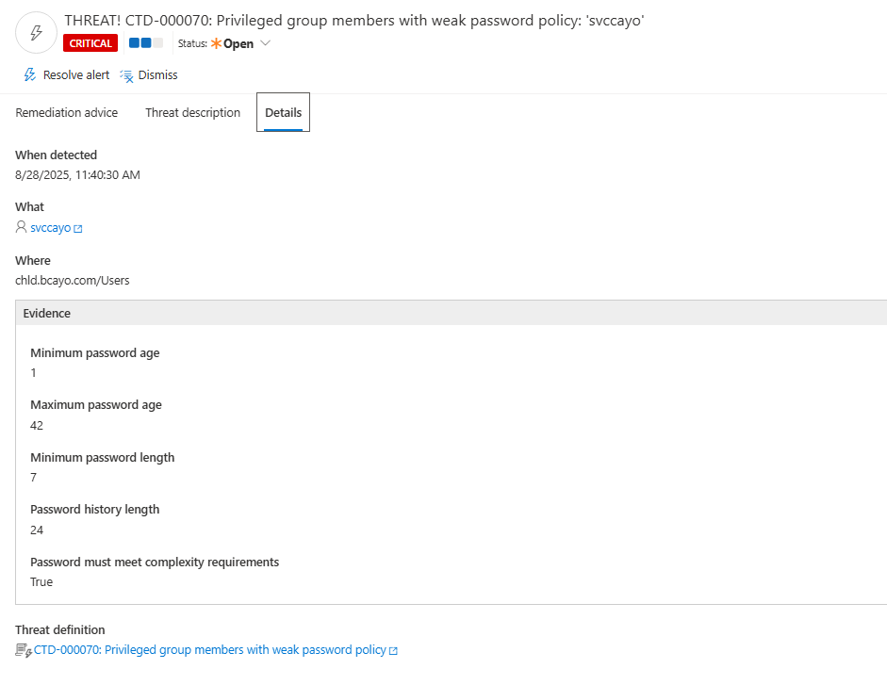
Task: Expand the Status dropdown chevron
Action: tap(265, 43)
